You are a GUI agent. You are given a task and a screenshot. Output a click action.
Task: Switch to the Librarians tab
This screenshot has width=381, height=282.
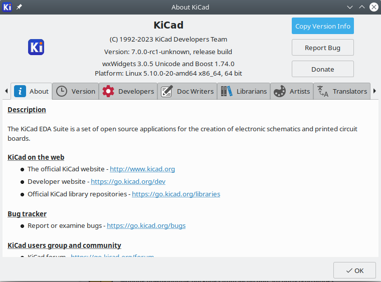(x=252, y=91)
